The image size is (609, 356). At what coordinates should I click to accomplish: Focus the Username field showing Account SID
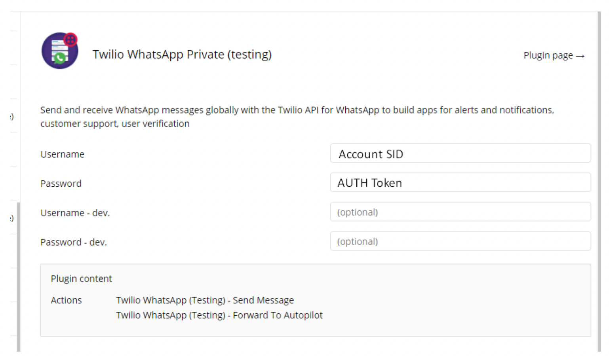pyautogui.click(x=460, y=153)
